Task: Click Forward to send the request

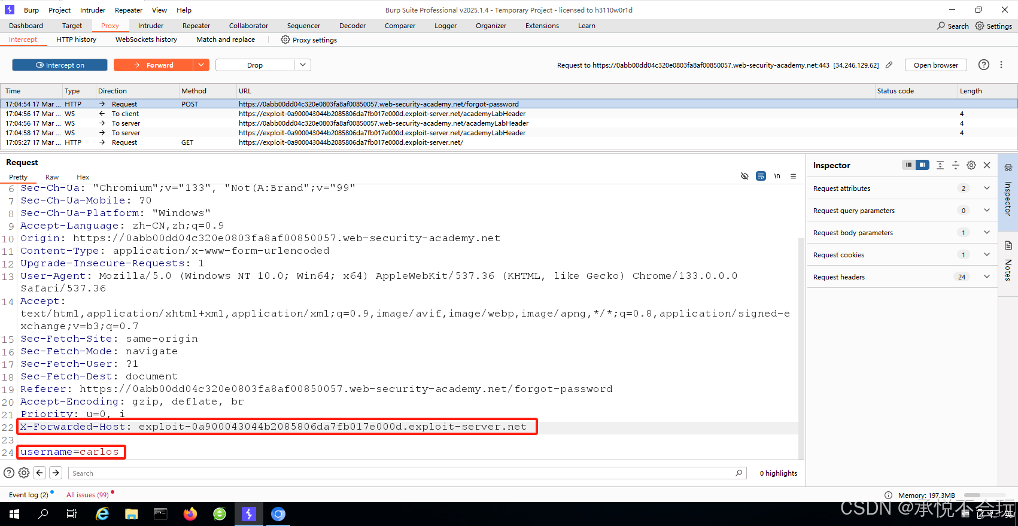Action: click(x=153, y=65)
